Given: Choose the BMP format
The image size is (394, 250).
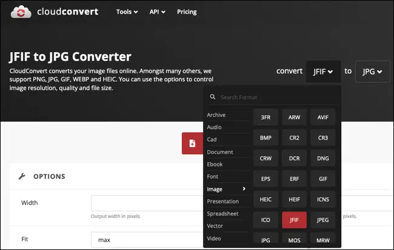Looking at the screenshot, I should (x=265, y=138).
